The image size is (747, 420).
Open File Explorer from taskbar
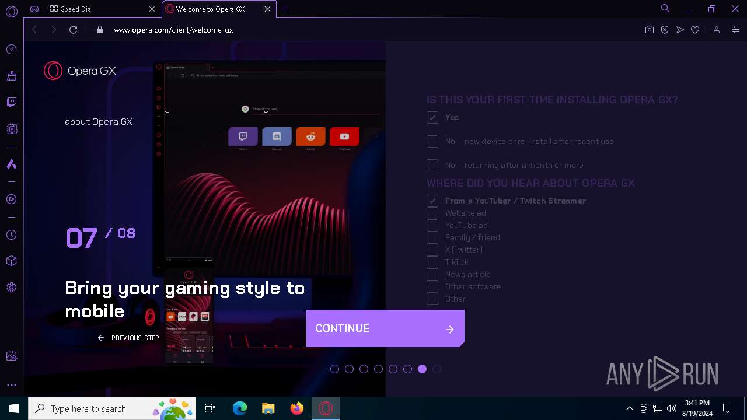(x=268, y=408)
